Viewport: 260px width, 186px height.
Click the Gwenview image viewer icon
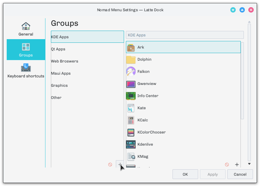click(x=131, y=84)
